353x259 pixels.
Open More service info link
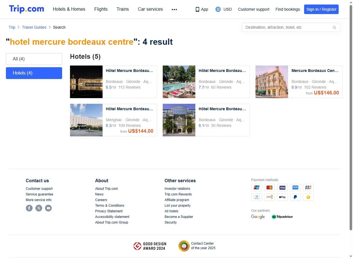coord(39,200)
